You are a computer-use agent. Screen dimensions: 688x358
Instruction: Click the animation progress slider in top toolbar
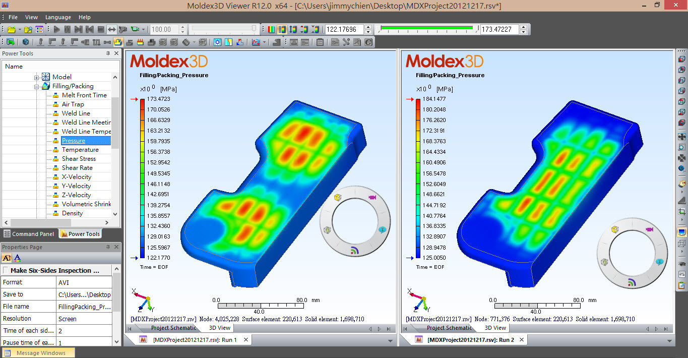[224, 29]
